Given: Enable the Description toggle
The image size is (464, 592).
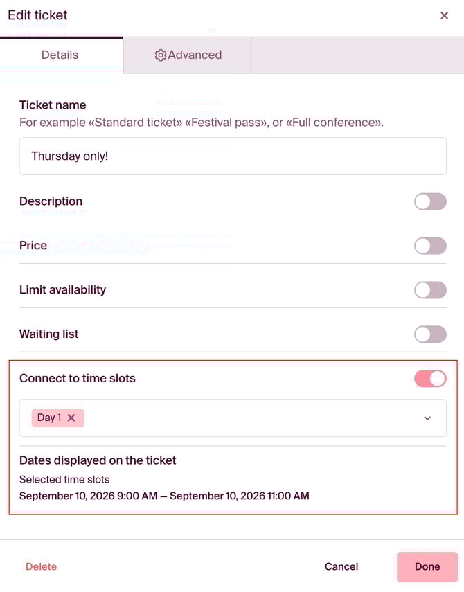Looking at the screenshot, I should tap(430, 201).
